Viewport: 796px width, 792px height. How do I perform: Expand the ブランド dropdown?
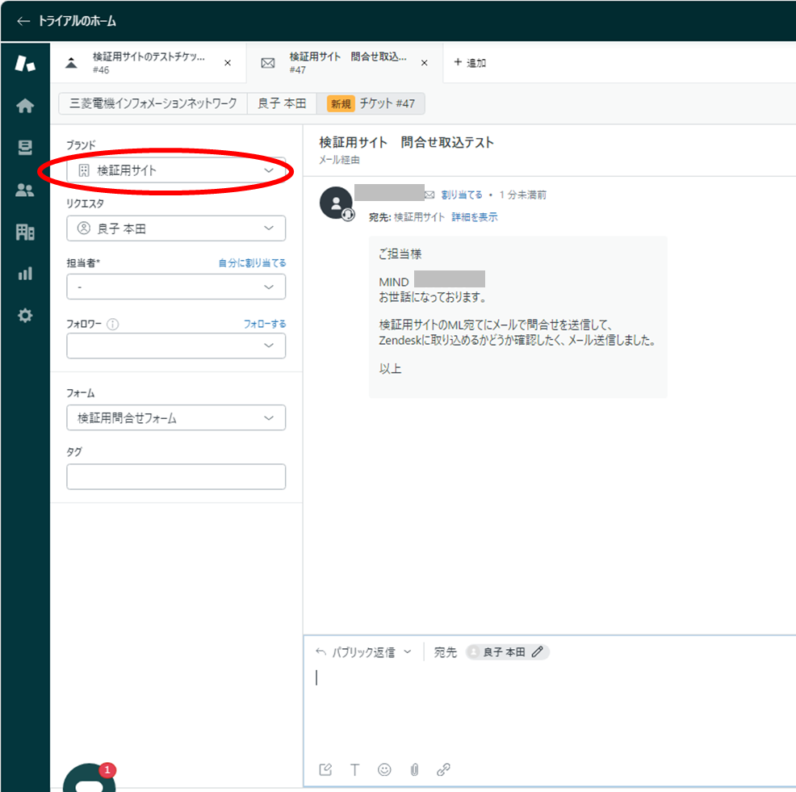[x=176, y=170]
